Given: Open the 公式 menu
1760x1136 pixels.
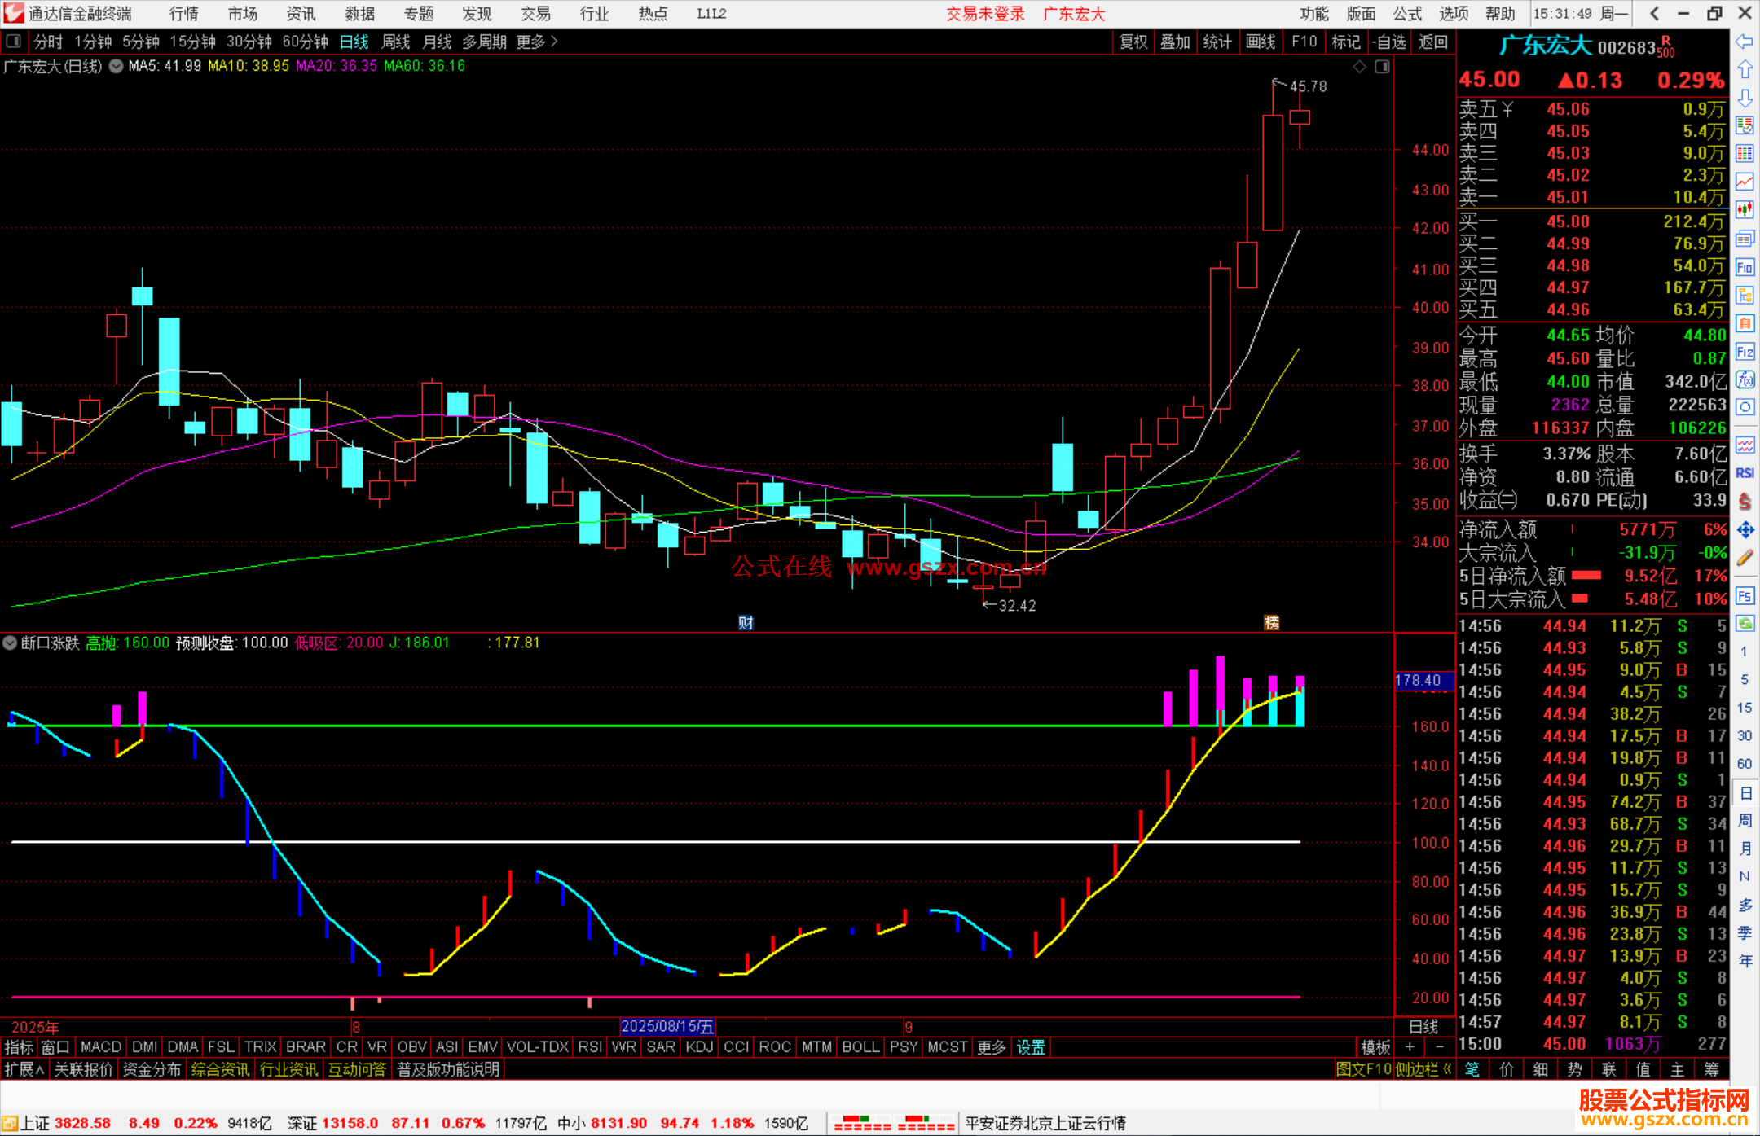Looking at the screenshot, I should coord(1407,14).
